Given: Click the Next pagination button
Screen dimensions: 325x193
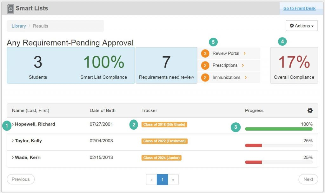Looking at the screenshot, I should click(308, 179).
